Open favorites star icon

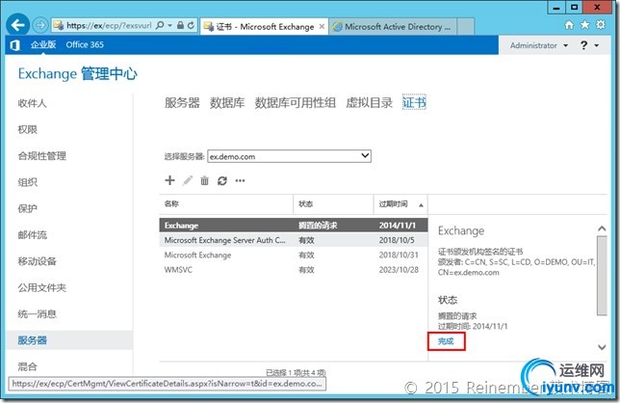point(584,25)
